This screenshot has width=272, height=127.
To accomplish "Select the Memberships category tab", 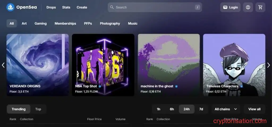I will click(x=65, y=23).
